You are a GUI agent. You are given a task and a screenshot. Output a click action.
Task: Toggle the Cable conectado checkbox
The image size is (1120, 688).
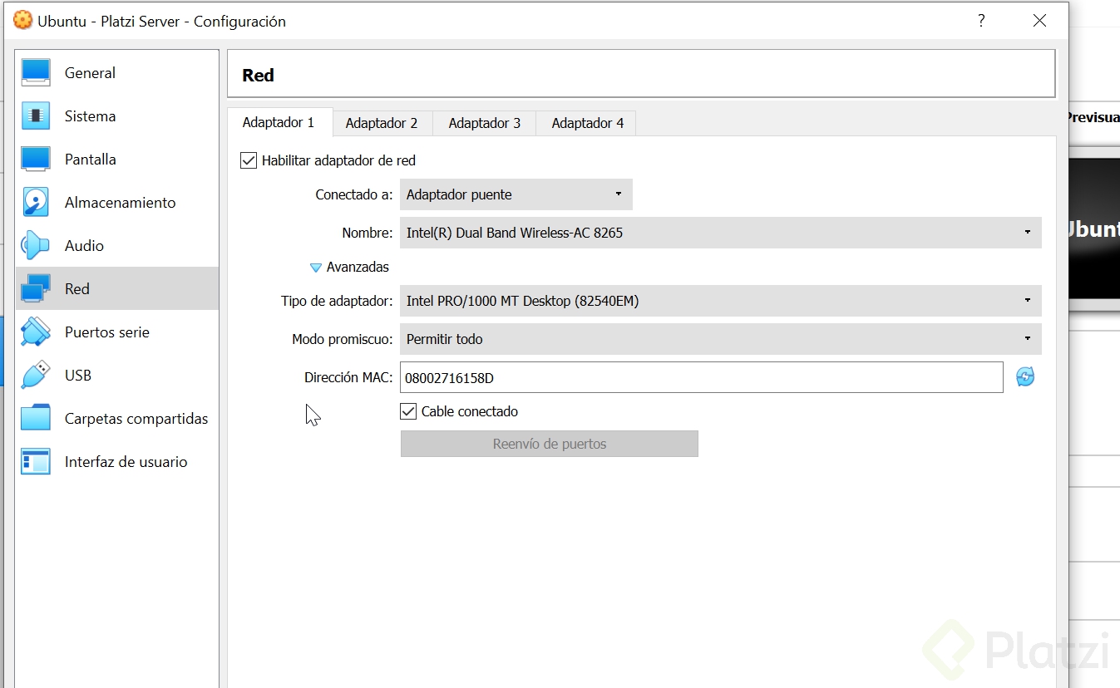[x=408, y=411]
